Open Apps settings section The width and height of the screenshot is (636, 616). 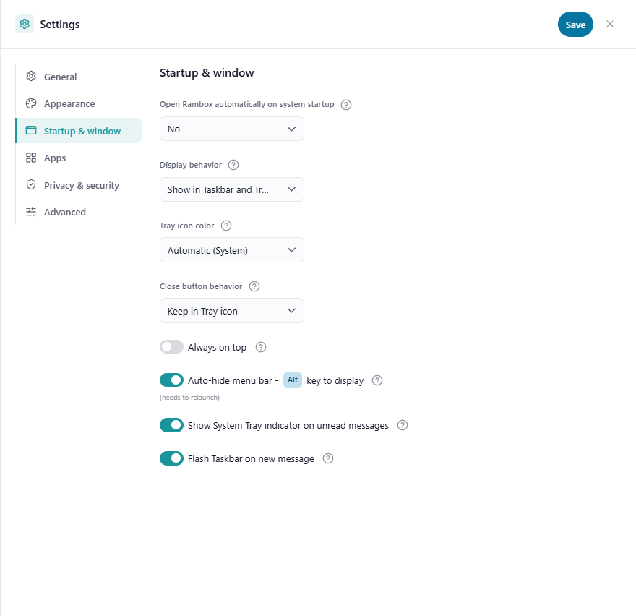click(79, 158)
